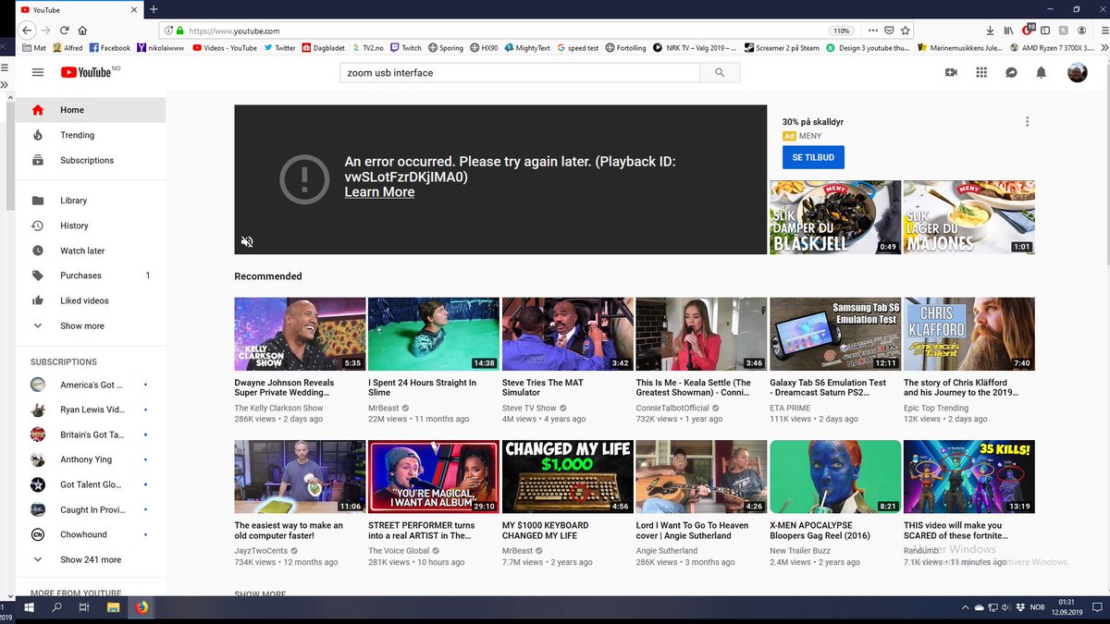Viewport: 1110px width, 624px height.
Task: Open Subscriptions in the sidebar
Action: (91, 160)
